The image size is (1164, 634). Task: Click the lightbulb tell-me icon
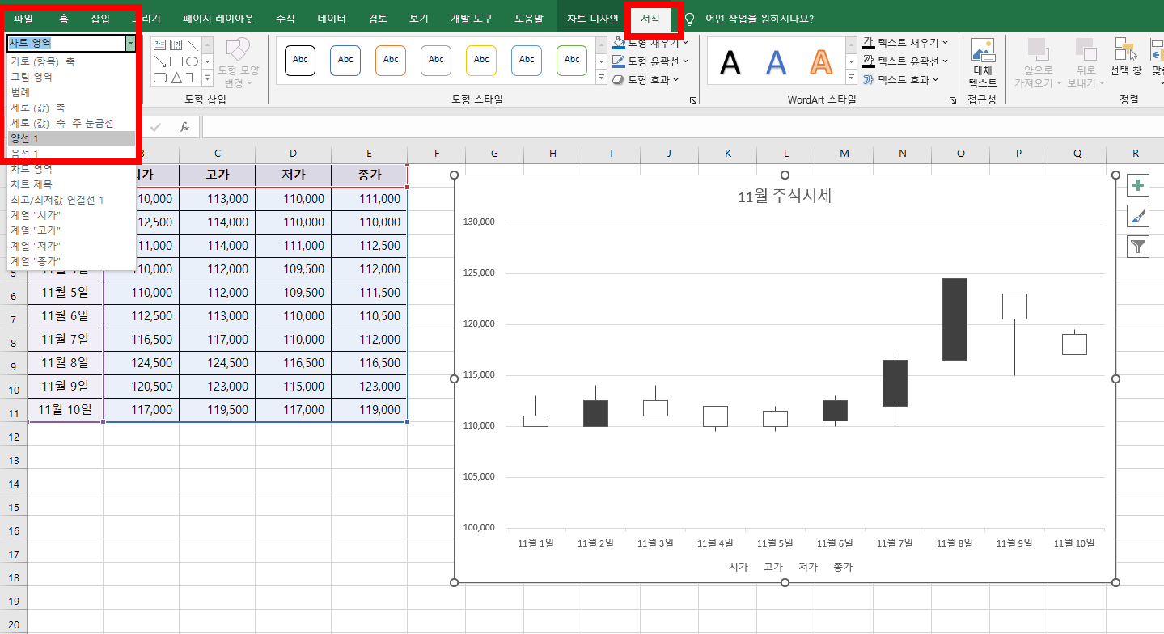coord(690,18)
